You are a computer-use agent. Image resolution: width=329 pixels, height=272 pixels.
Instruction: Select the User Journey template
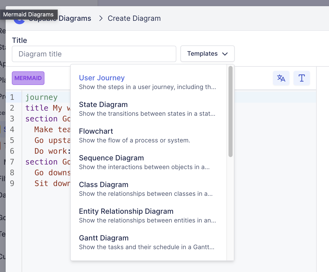[x=102, y=78]
